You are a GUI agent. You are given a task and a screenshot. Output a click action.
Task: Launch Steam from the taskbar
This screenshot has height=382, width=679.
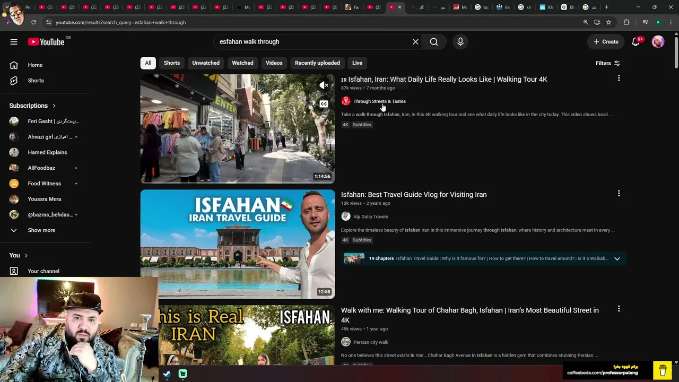(x=167, y=374)
